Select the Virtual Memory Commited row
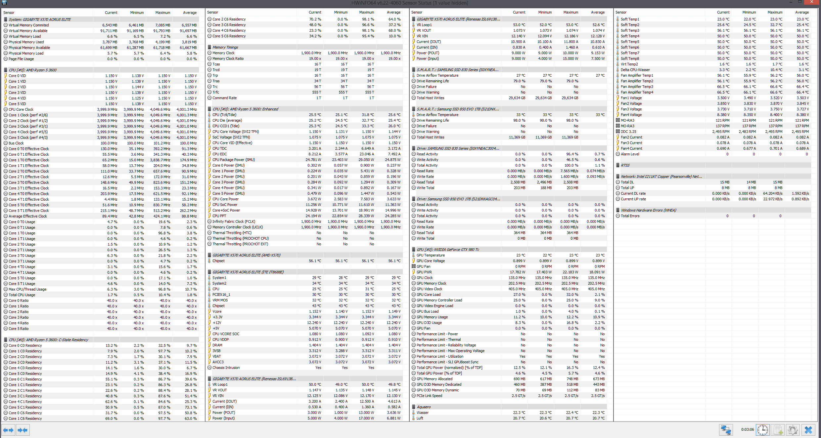 [101, 25]
